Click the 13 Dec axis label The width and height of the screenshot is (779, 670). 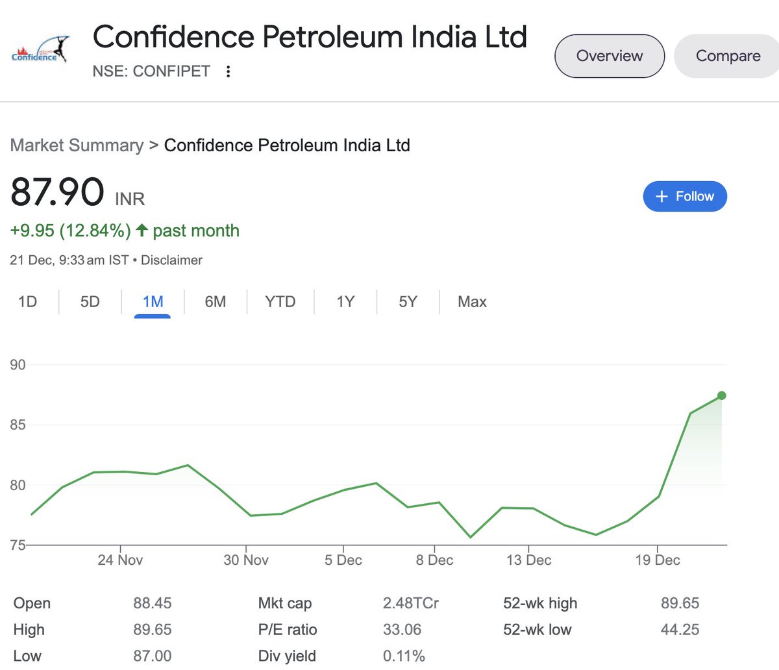coord(529,560)
